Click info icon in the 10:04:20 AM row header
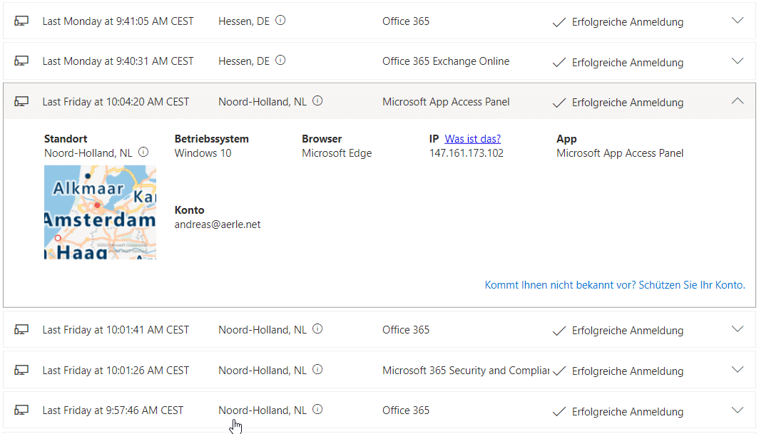The height and width of the screenshot is (434, 759). (317, 101)
